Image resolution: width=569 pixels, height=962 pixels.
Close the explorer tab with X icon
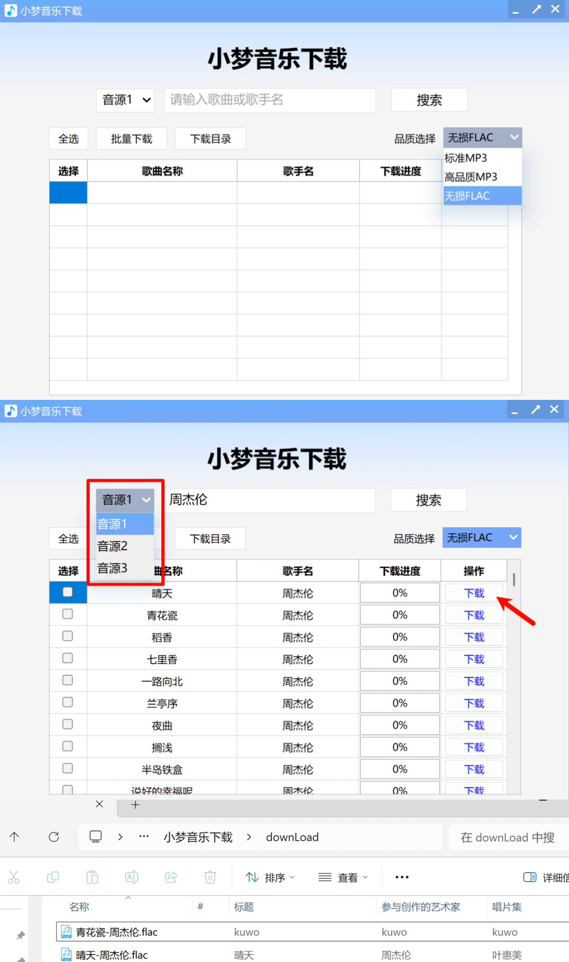tap(99, 804)
